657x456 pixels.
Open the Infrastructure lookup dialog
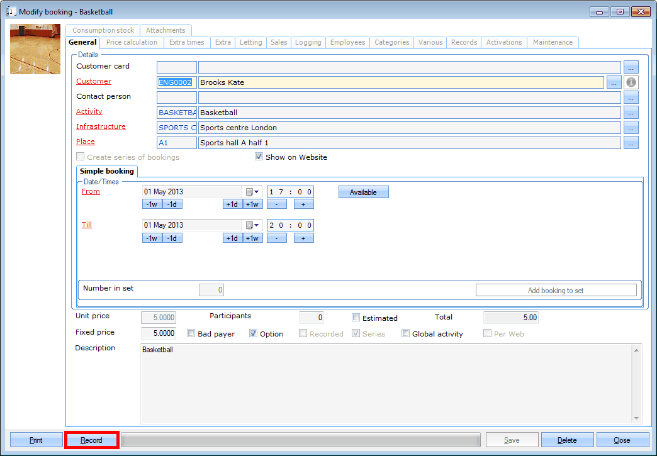coord(631,127)
